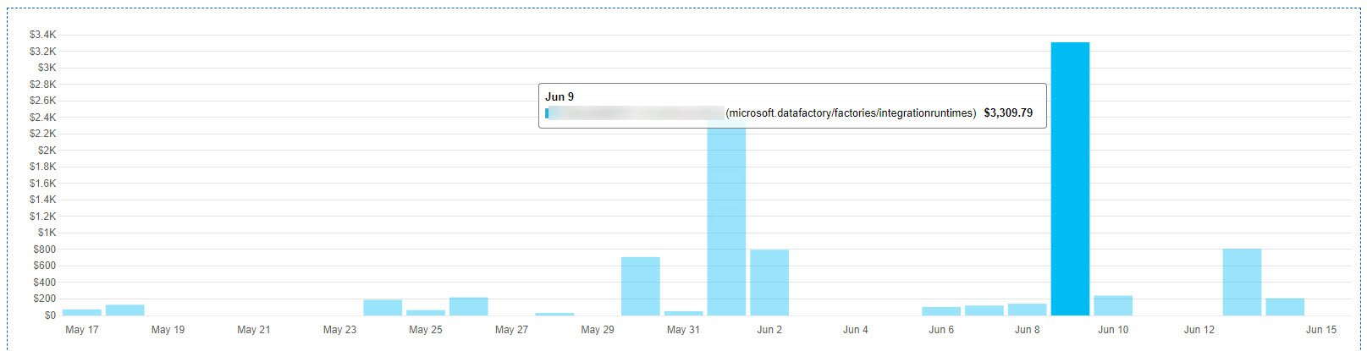Select the May 26 bar

pos(469,306)
